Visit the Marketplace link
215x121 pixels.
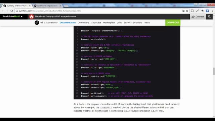(x=109, y=23)
